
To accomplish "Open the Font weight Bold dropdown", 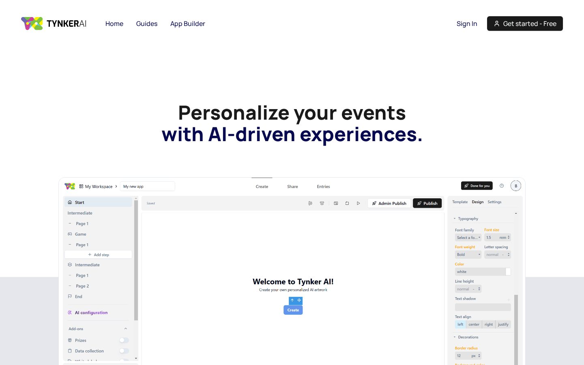I will [x=468, y=255].
